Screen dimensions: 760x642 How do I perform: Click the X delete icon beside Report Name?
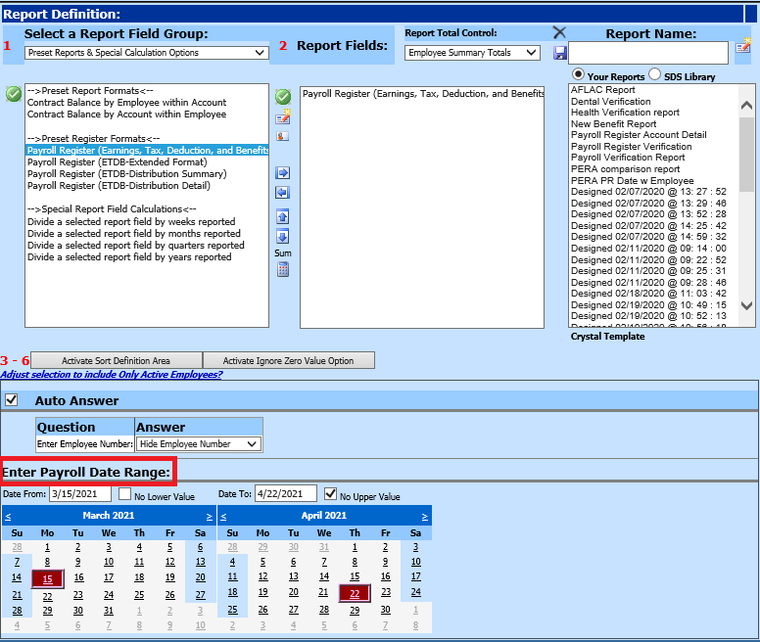click(x=559, y=32)
